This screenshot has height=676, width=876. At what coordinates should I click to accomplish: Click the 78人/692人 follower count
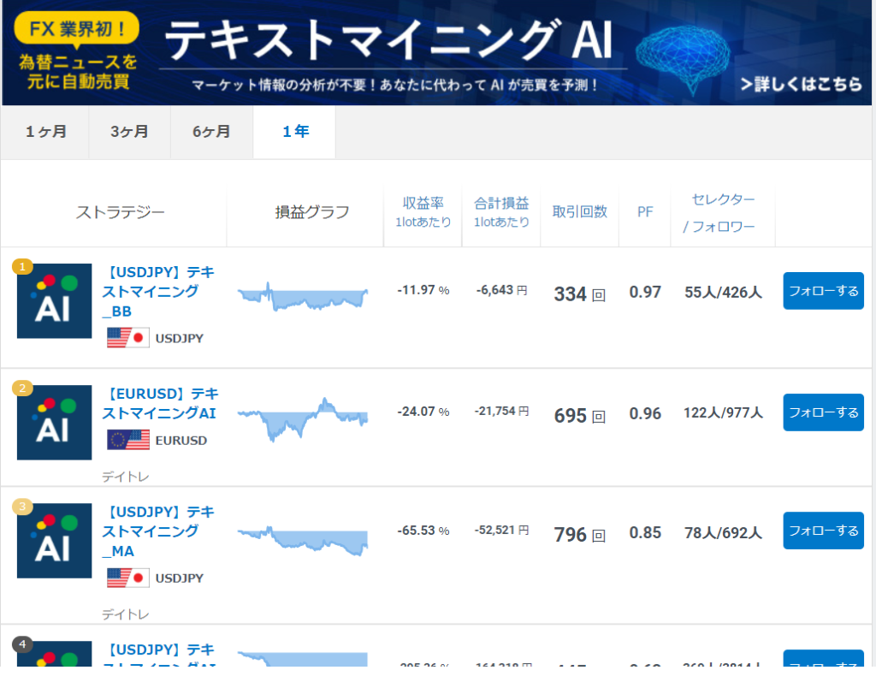(723, 533)
